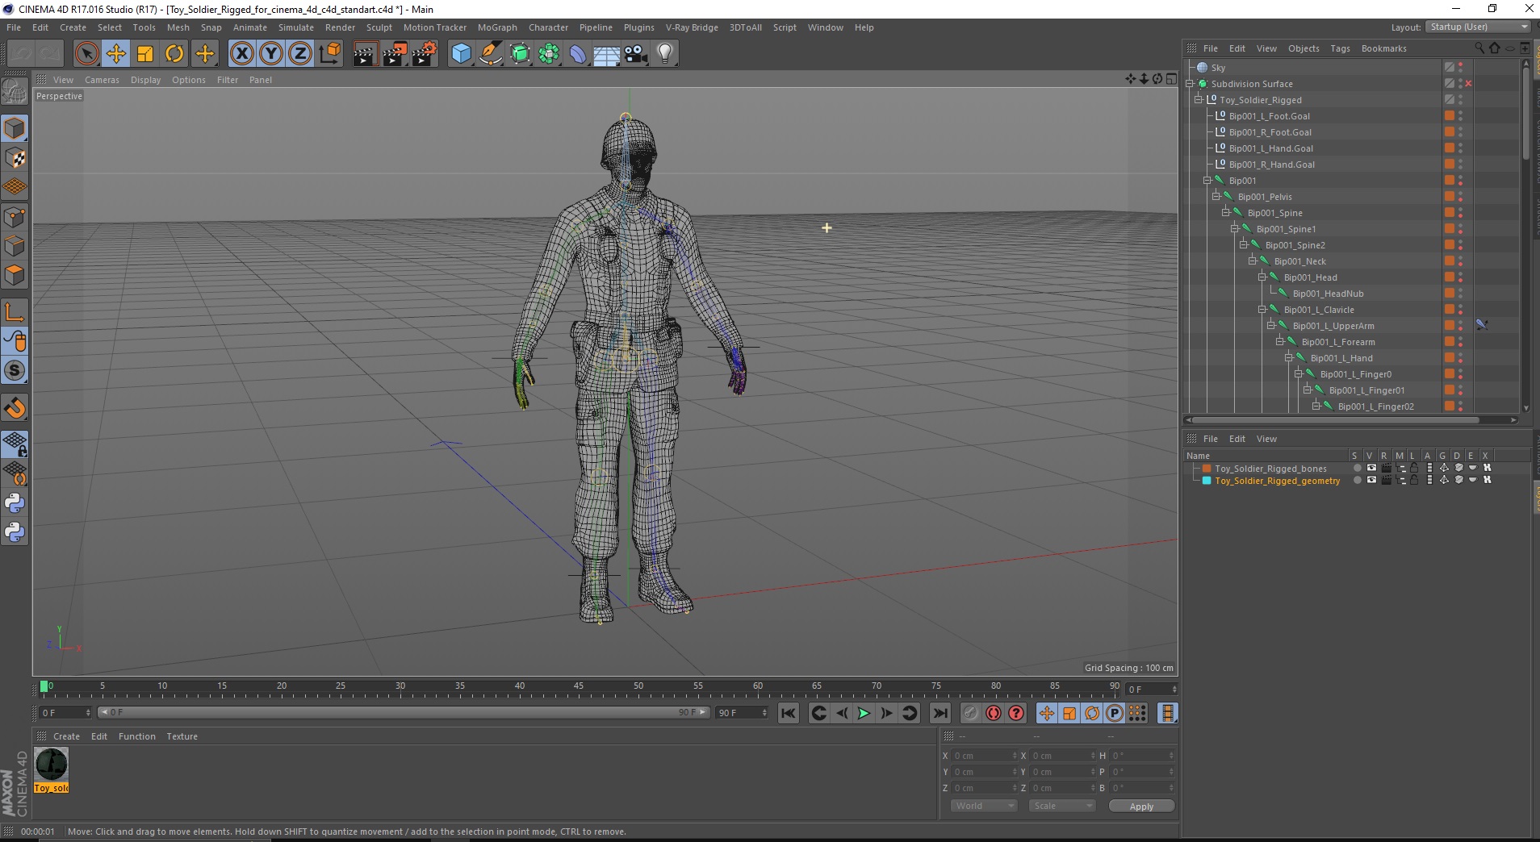
Task: Click the Toy_Soldier_Rigged_bones layer color swatch
Action: click(x=1207, y=469)
